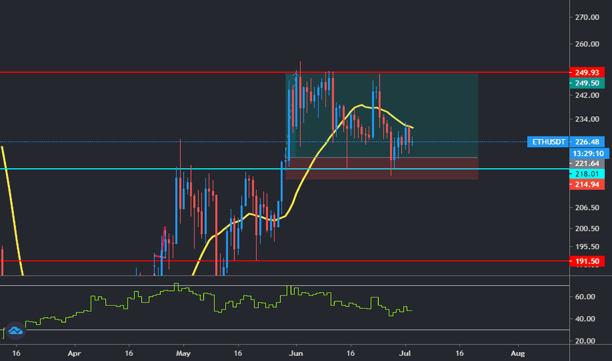
Task: Click the 270.00 price scale value
Action: (x=586, y=17)
